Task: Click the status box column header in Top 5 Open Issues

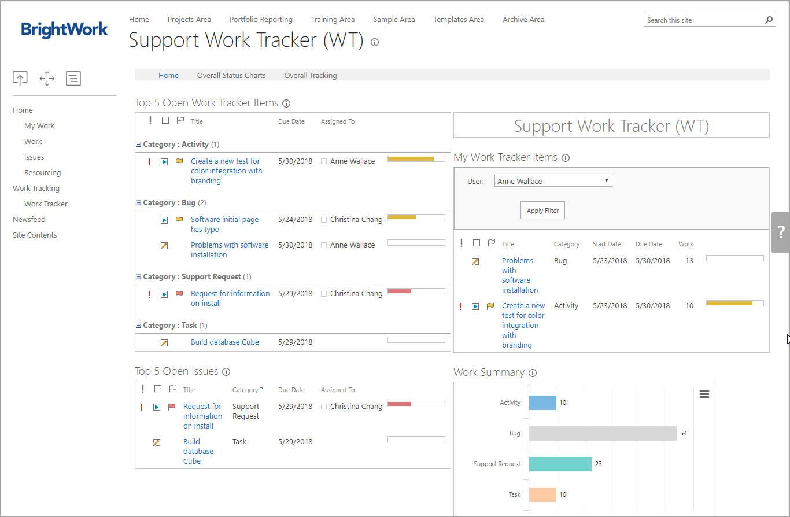Action: coord(158,389)
